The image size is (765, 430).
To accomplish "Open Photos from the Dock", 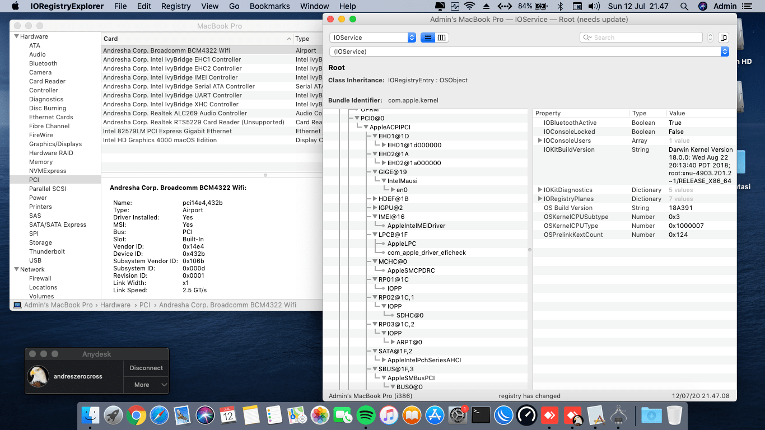I will pyautogui.click(x=320, y=415).
